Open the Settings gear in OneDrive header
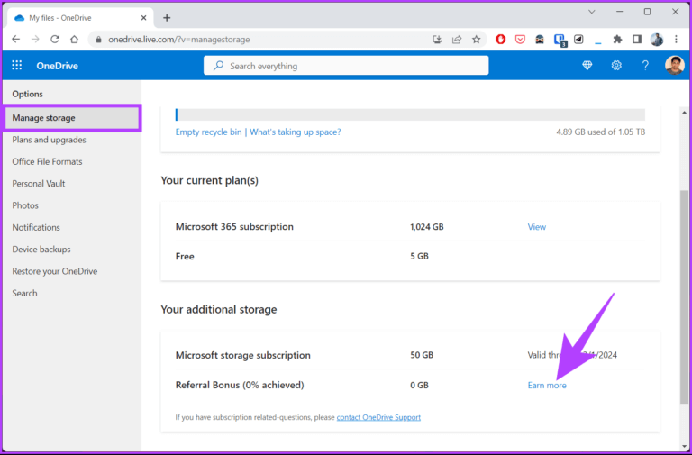692x455 pixels. point(616,65)
